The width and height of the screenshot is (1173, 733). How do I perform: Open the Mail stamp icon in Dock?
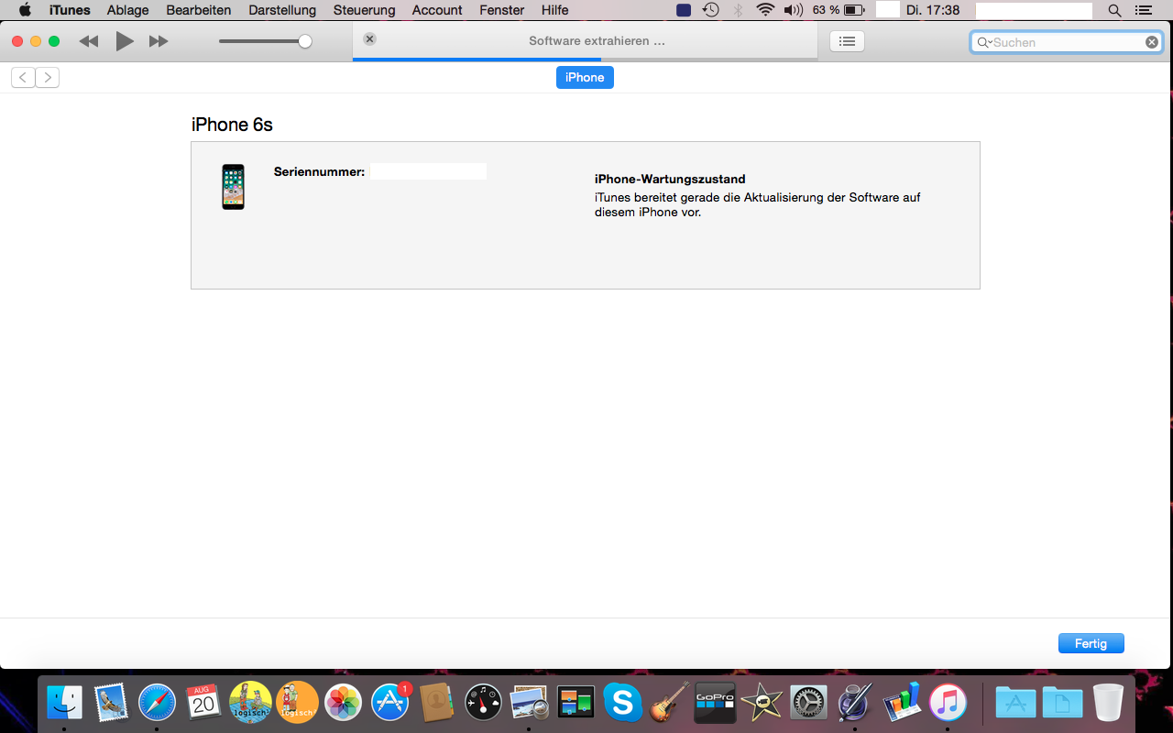(111, 703)
